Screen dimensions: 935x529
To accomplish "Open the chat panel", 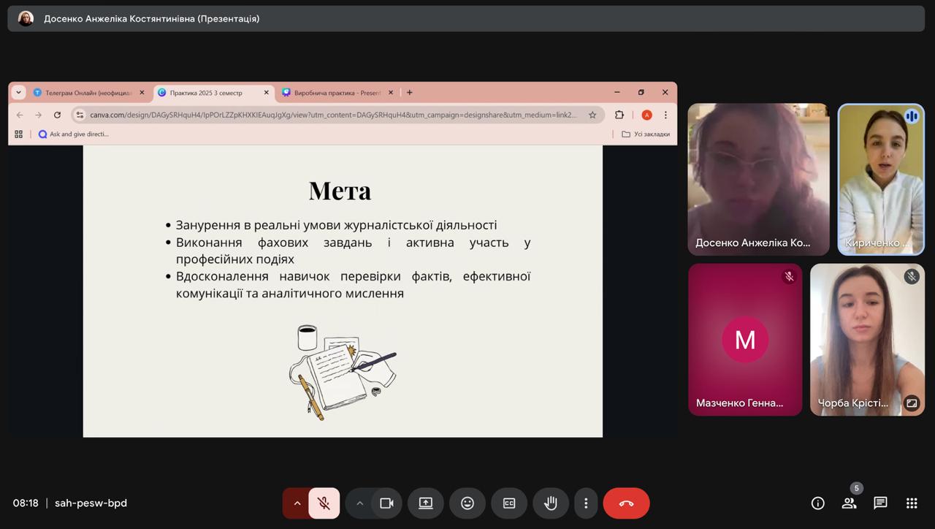I will tap(880, 503).
